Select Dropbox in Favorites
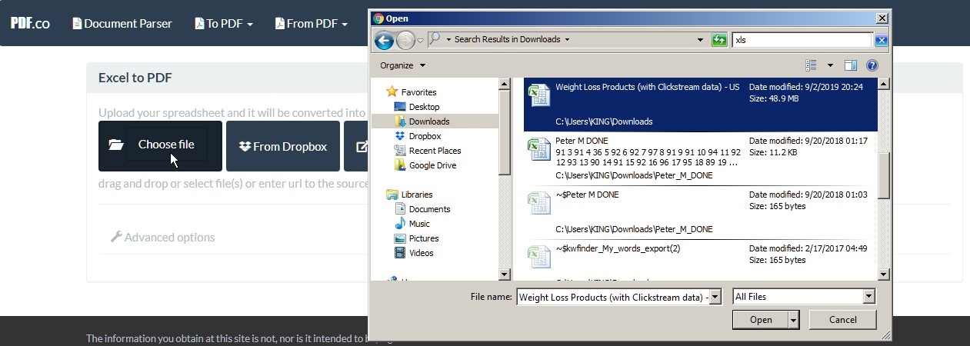The height and width of the screenshot is (346, 970). (425, 136)
